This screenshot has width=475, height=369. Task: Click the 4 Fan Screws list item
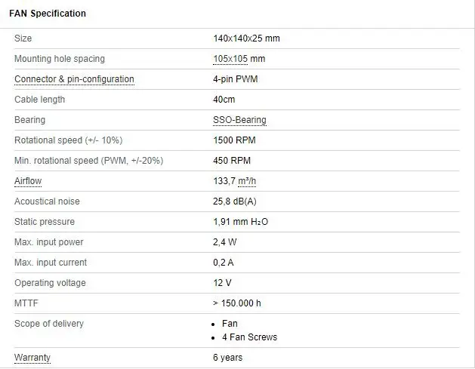(x=249, y=337)
